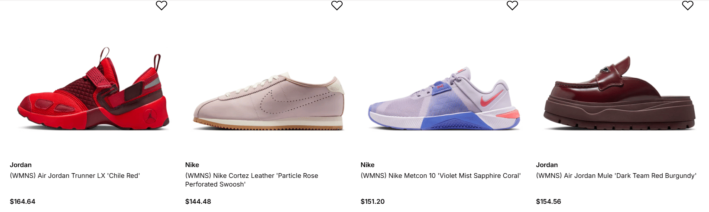Screen dimensions: 709x212
Task: Select the Air Jordan Mule 'Dark Team Red' title
Action: (616, 176)
